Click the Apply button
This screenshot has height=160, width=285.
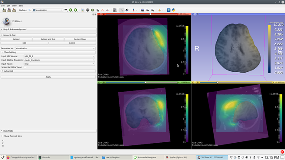tap(48, 77)
